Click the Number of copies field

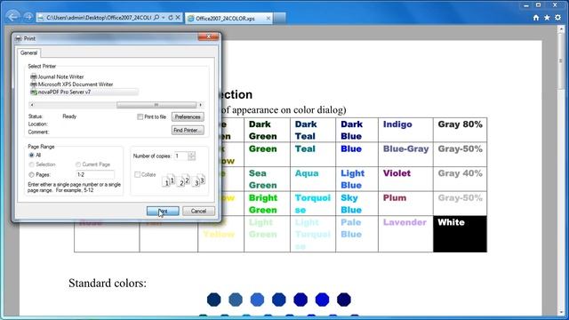[180, 156]
